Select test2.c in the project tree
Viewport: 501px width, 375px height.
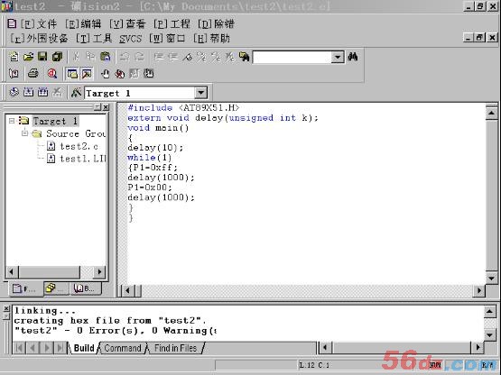[x=79, y=147]
